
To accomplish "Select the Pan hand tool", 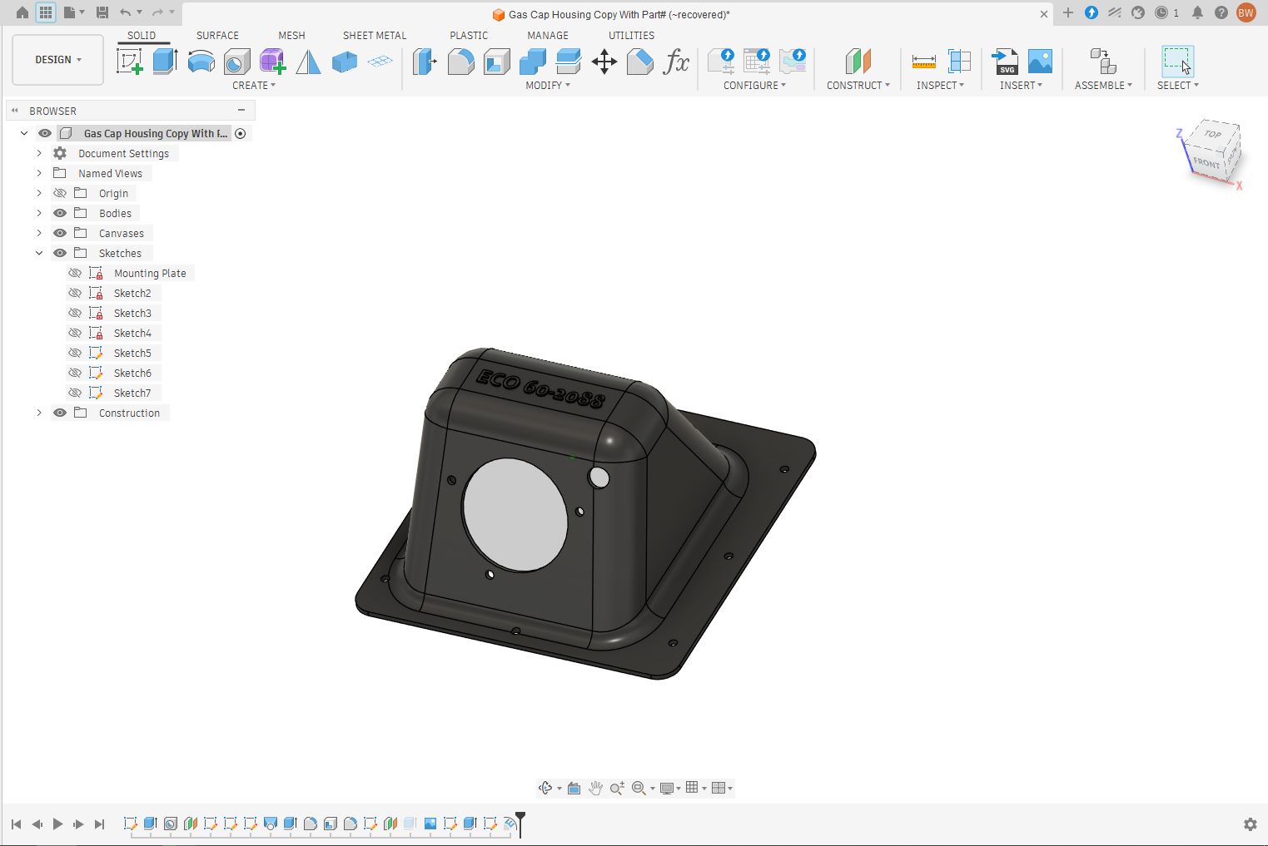I will [595, 788].
